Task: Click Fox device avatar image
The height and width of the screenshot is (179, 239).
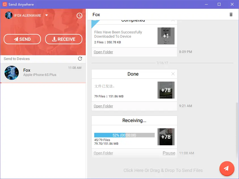Action: pyautogui.click(x=12, y=73)
